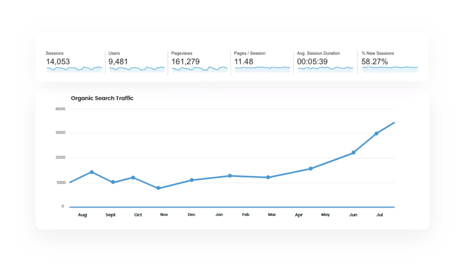The image size is (465, 273).
Task: Select the 4000 label on the y-axis
Action: tap(60, 109)
